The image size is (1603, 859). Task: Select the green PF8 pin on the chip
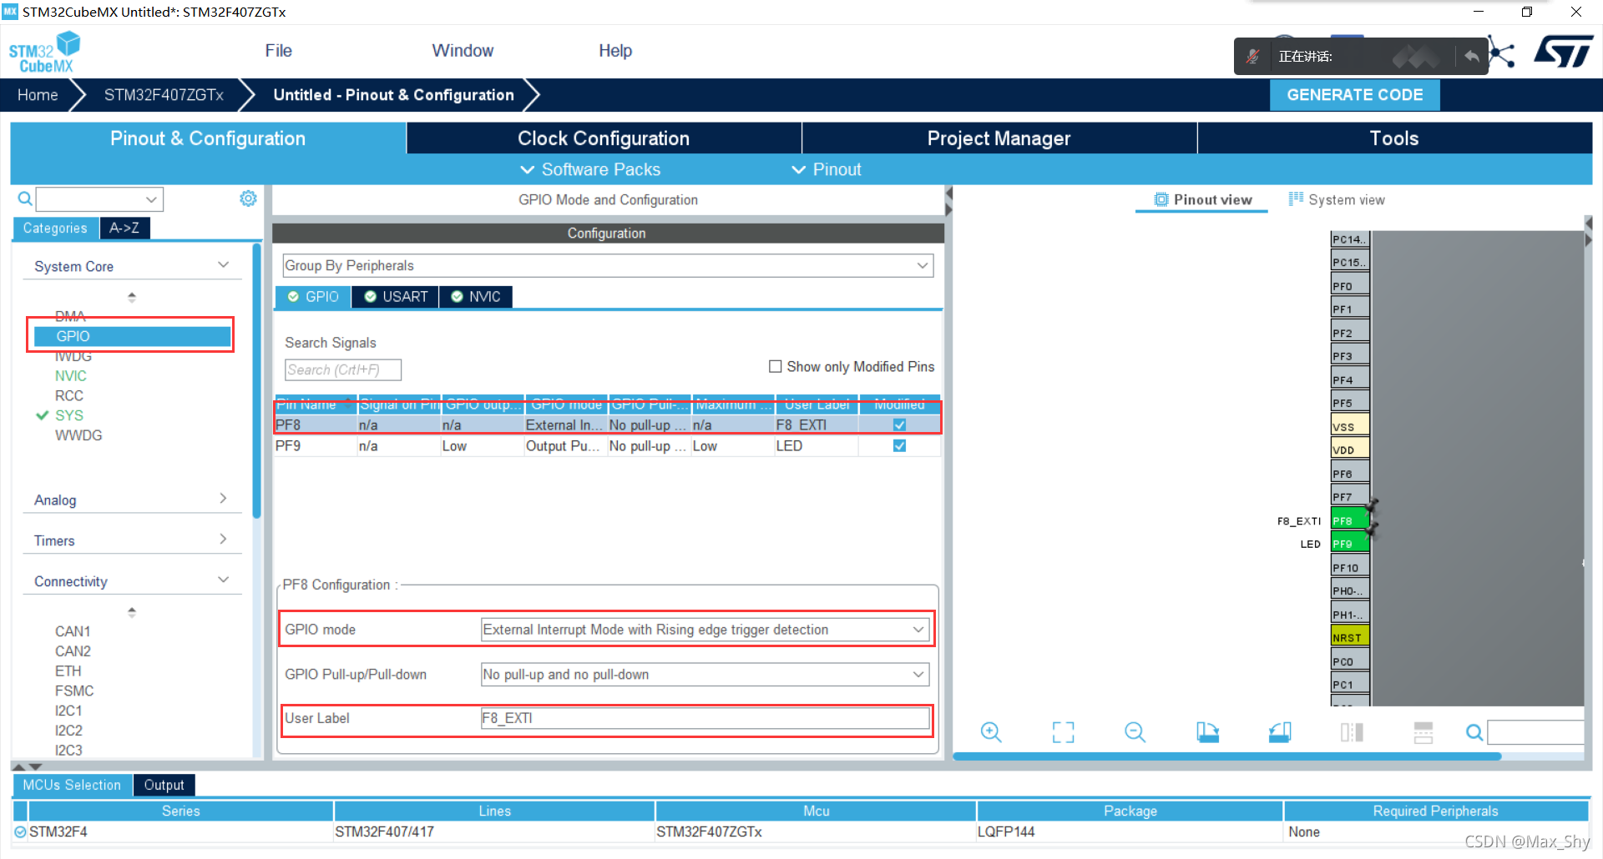(1349, 520)
